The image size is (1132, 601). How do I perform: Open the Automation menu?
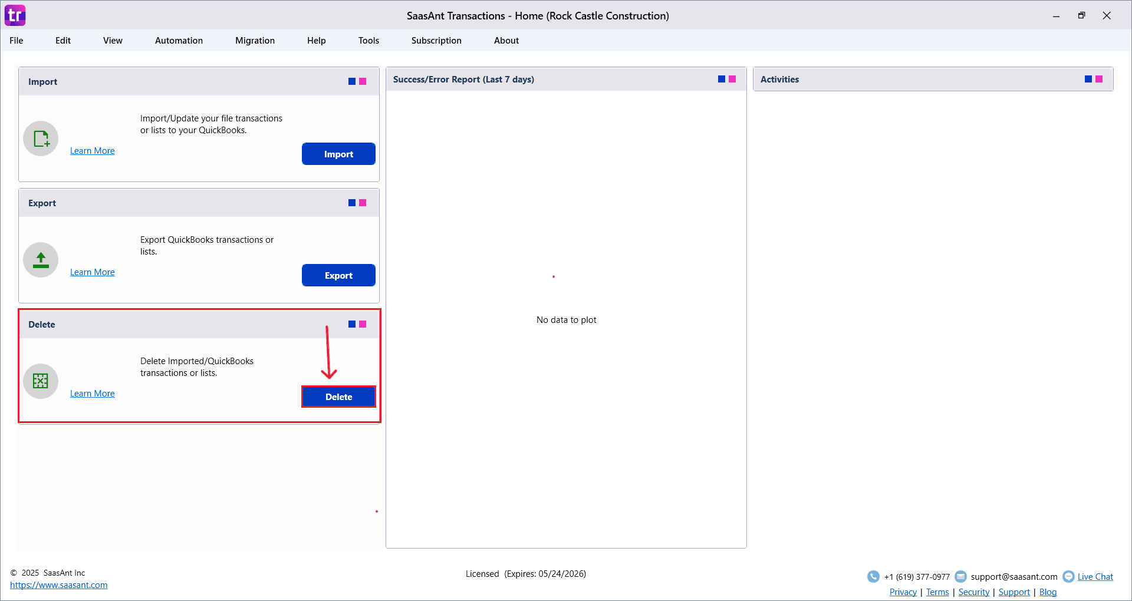[179, 40]
